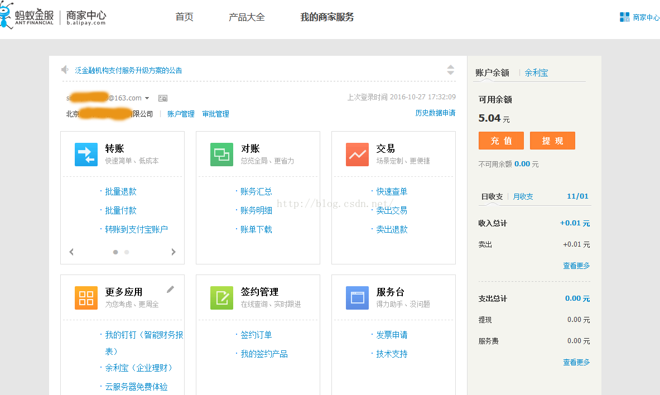660x395 pixels.
Task: Open the 卖出交易 link
Action: [392, 210]
